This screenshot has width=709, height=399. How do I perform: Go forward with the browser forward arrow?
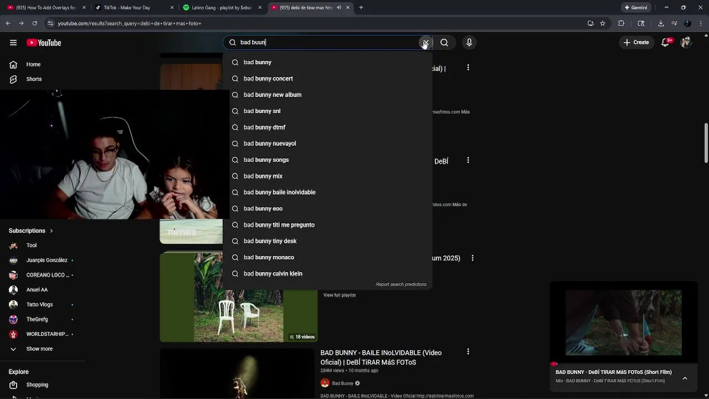pos(22,23)
